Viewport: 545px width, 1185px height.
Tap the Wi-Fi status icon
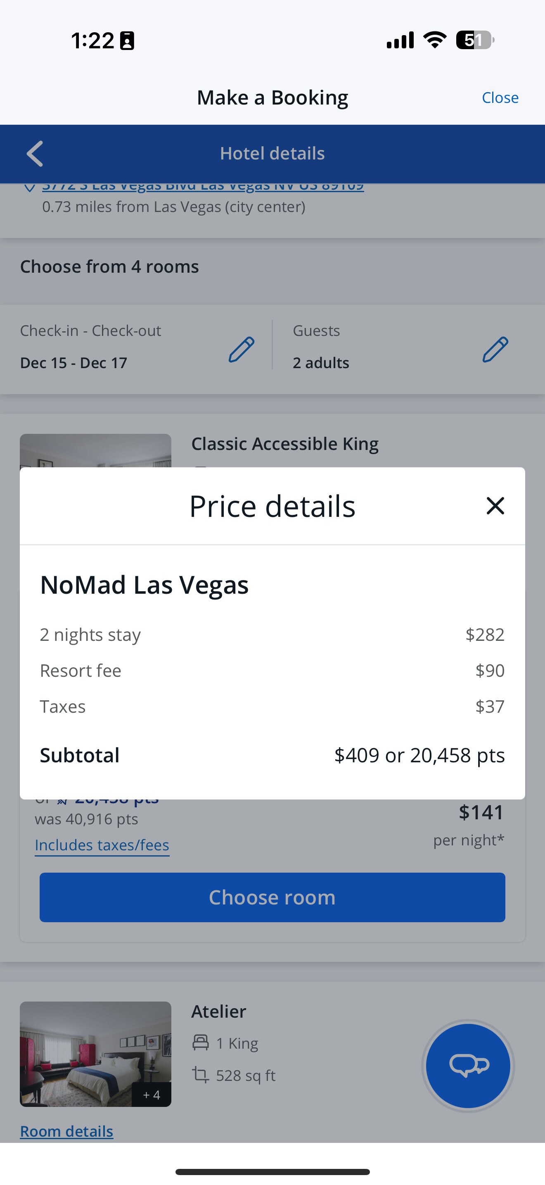[x=435, y=40]
